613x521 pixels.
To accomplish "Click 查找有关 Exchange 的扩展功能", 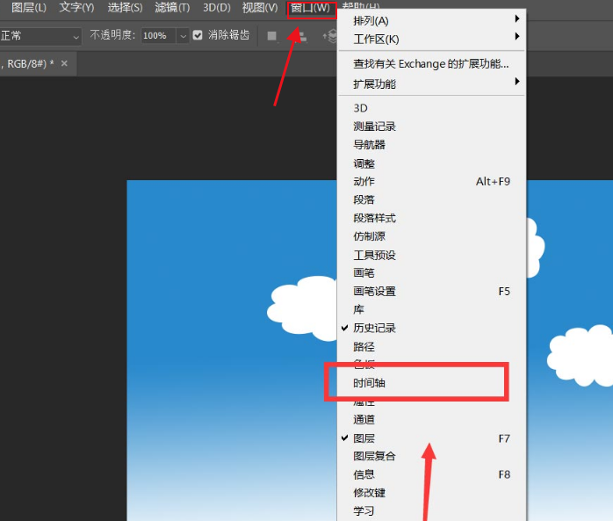I will click(430, 63).
